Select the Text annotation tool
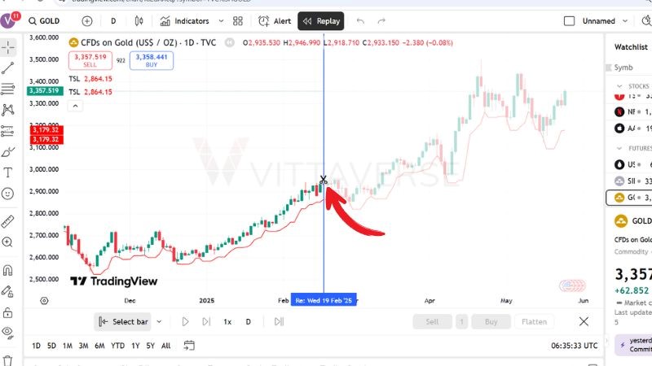652x366 pixels. (9, 172)
